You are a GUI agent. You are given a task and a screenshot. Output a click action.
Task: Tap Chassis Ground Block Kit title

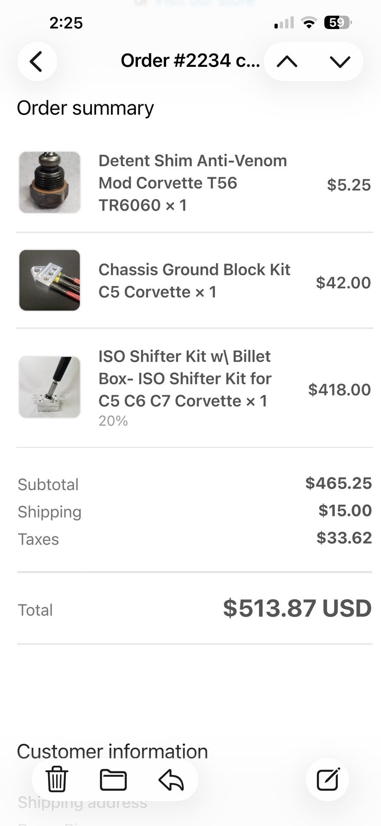[194, 281]
